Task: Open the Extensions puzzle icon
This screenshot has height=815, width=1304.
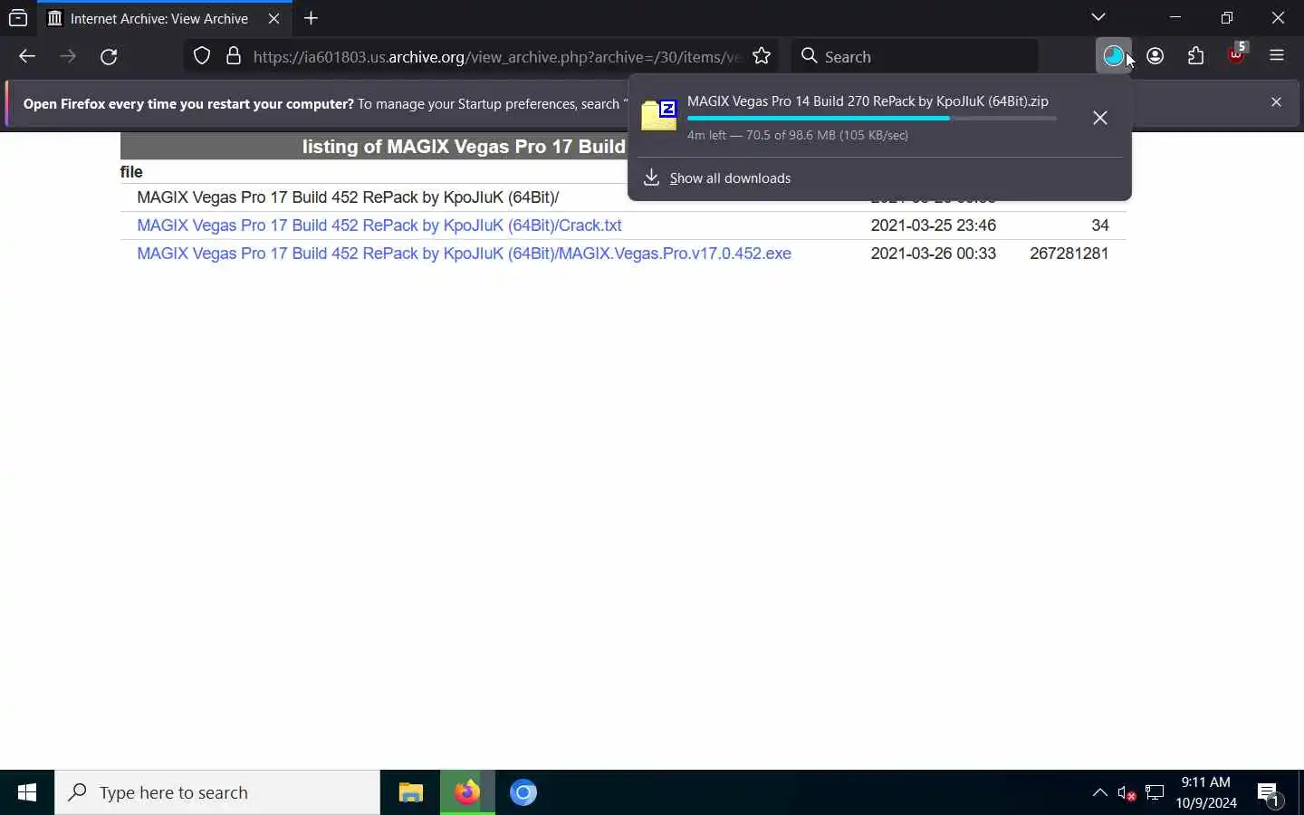Action: click(x=1196, y=56)
